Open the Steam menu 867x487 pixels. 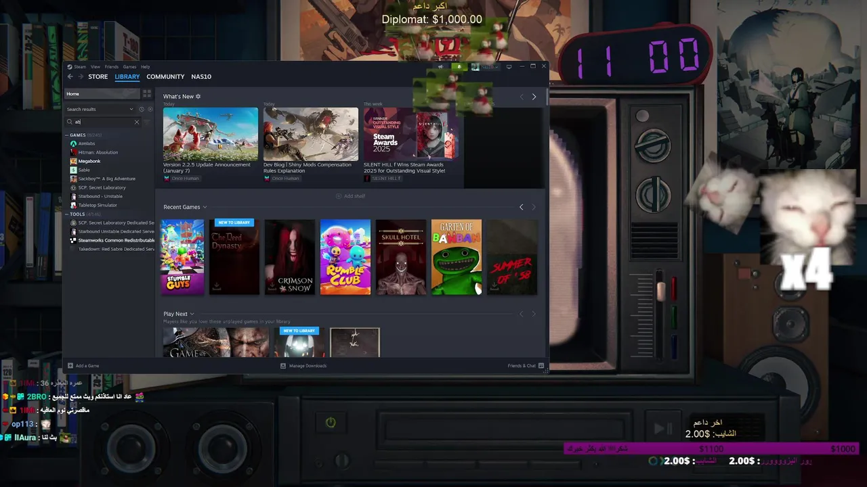point(80,67)
